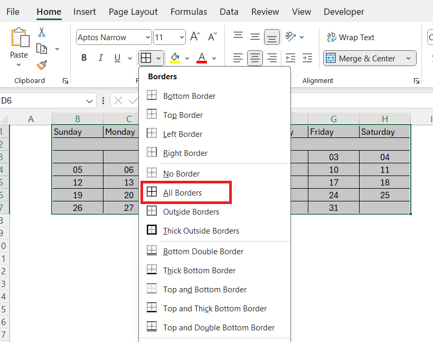This screenshot has height=342, width=433.
Task: Select Top and Bottom Border
Action: click(215, 290)
